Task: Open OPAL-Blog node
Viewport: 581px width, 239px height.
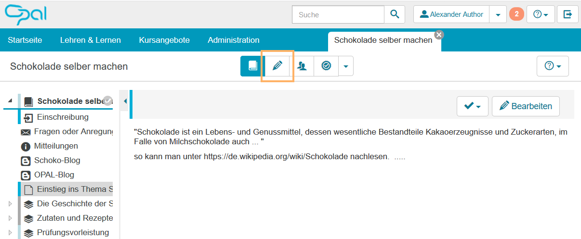Action: tap(54, 175)
